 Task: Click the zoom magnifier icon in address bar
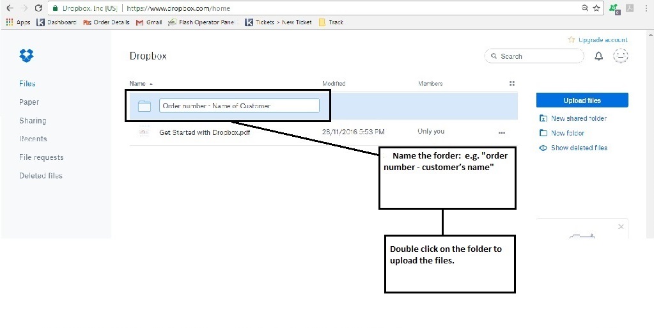pos(585,8)
